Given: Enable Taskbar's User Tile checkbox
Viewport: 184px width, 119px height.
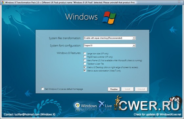Looking at the screenshot, I should [85, 64].
